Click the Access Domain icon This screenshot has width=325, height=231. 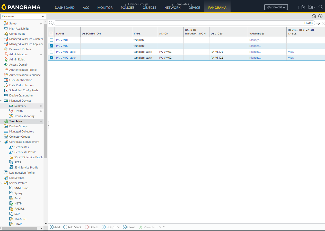coord(6,65)
